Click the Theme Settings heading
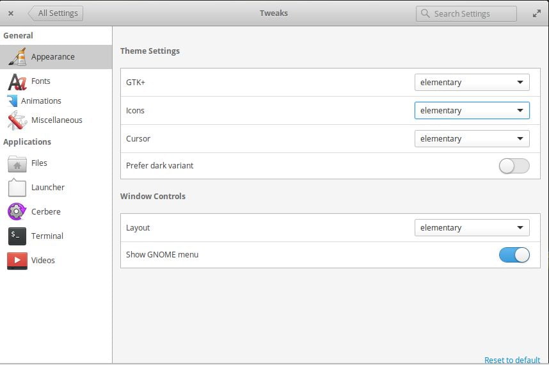 150,51
